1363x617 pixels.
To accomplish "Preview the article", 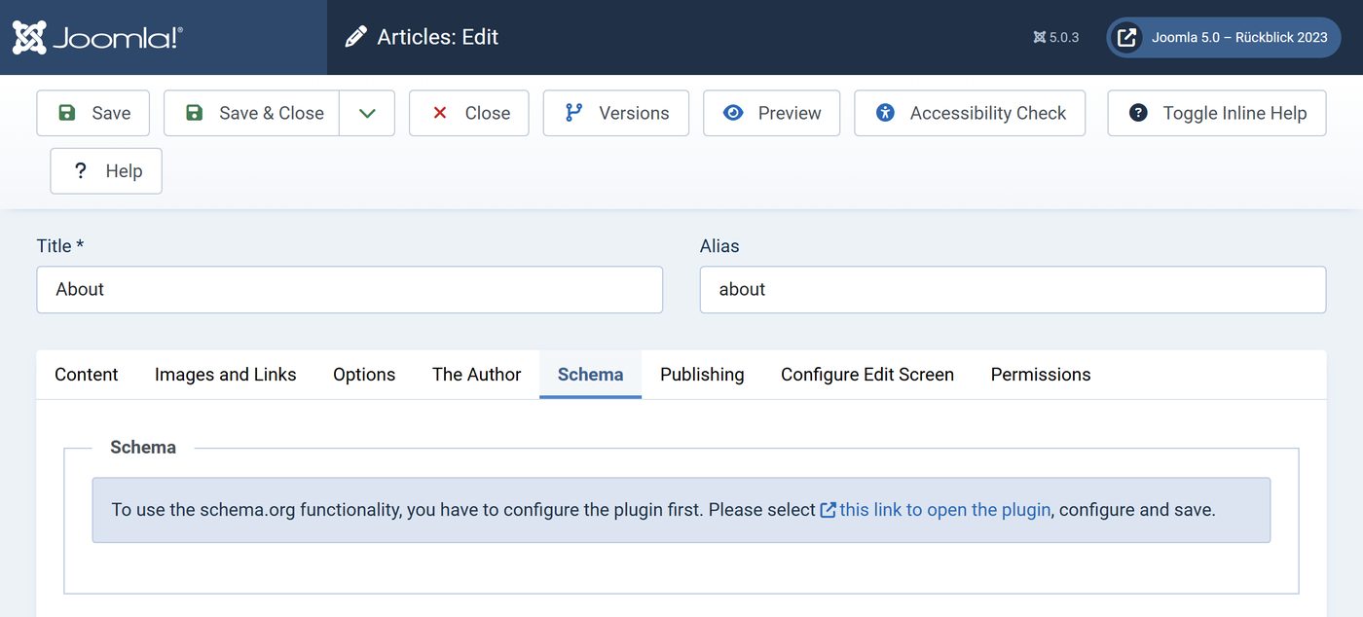I will pyautogui.click(x=772, y=113).
